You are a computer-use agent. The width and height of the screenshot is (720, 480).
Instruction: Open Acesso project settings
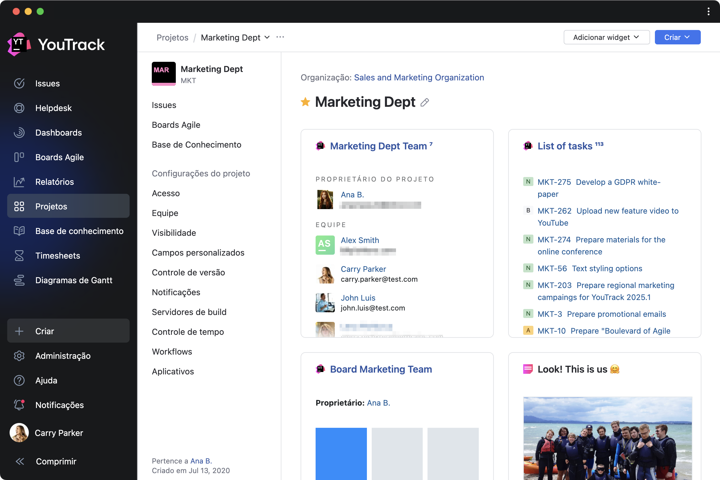166,193
